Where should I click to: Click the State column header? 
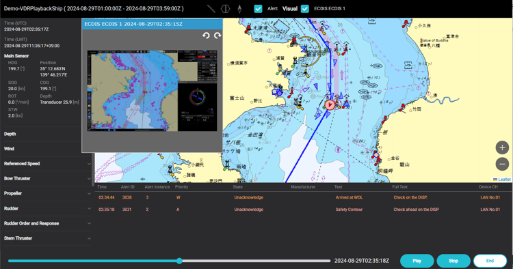click(x=238, y=187)
